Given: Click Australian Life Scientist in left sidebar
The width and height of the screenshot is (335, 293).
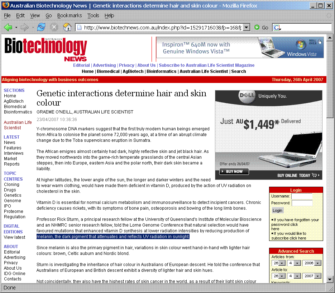Looking at the screenshot, I should [18, 125].
